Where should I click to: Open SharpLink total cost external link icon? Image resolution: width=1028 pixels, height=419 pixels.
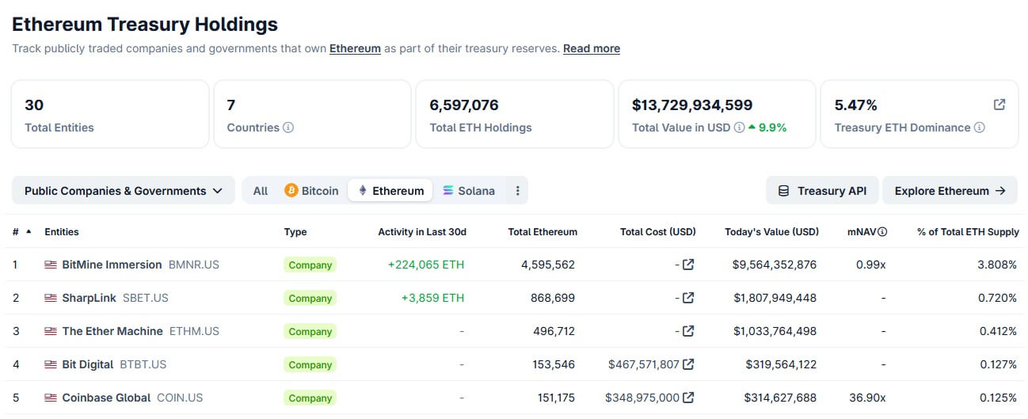pos(688,298)
